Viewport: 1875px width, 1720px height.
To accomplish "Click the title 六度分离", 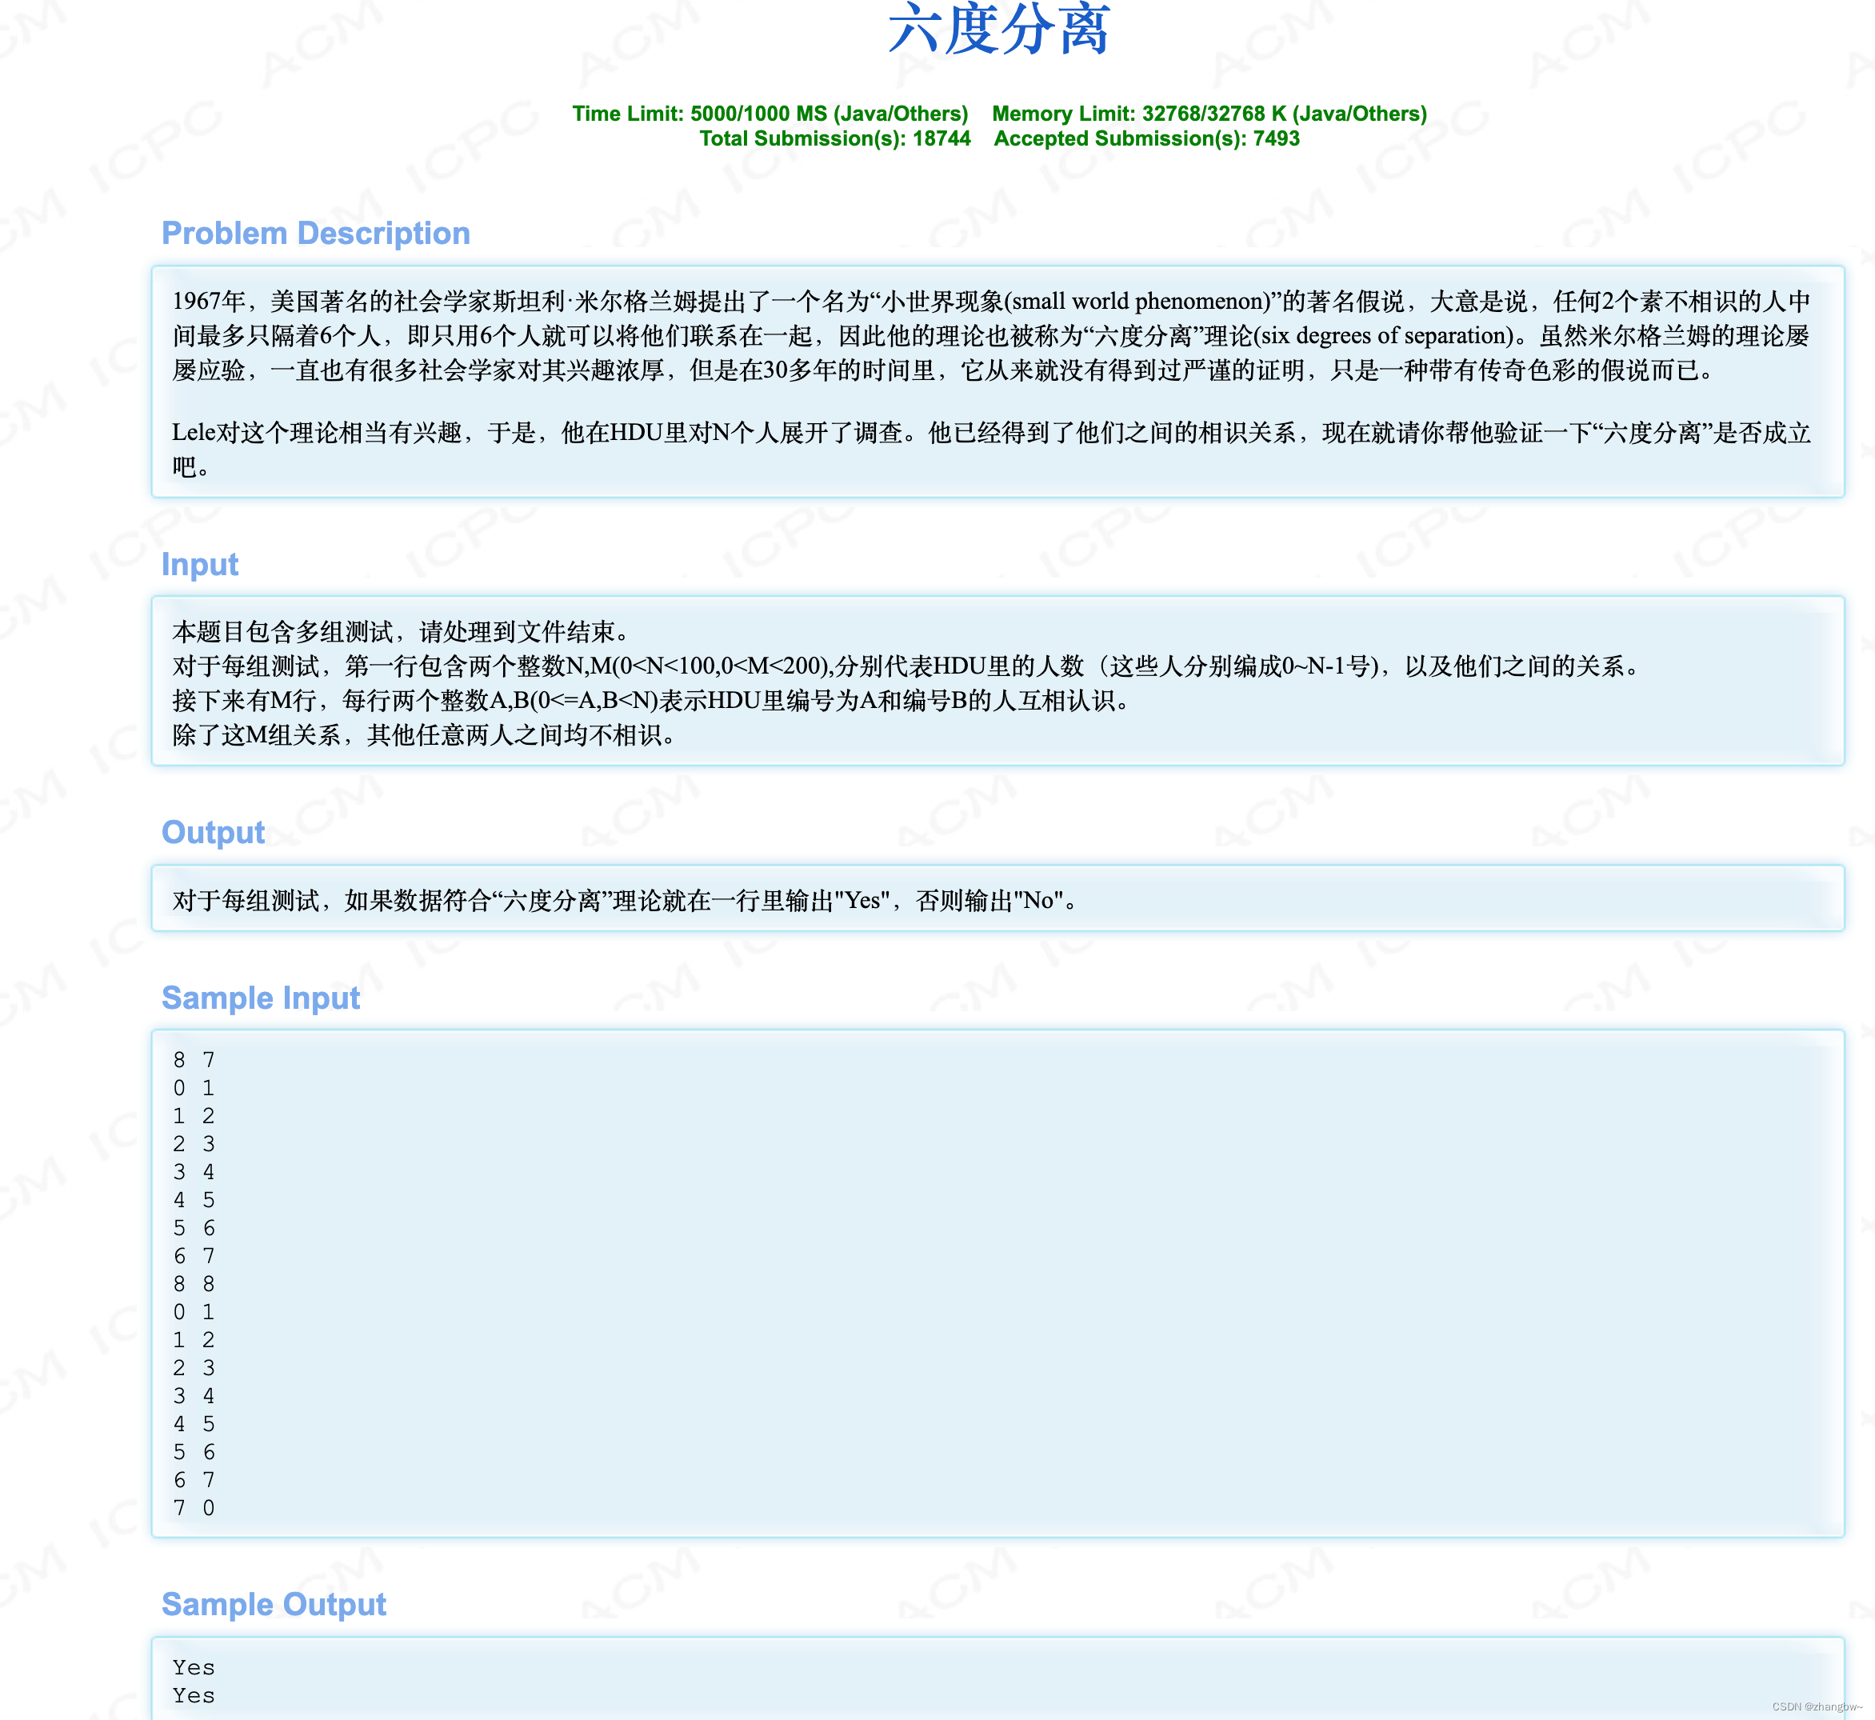I will (999, 28).
